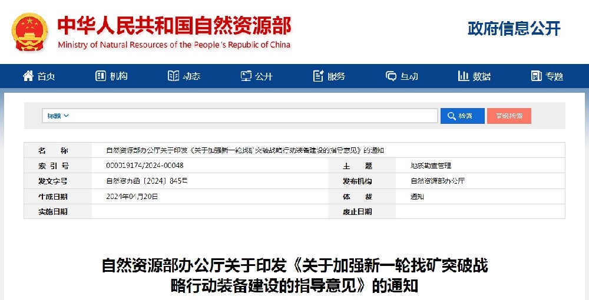Click the 索引号 label cell
589x300 pixels.
point(58,166)
